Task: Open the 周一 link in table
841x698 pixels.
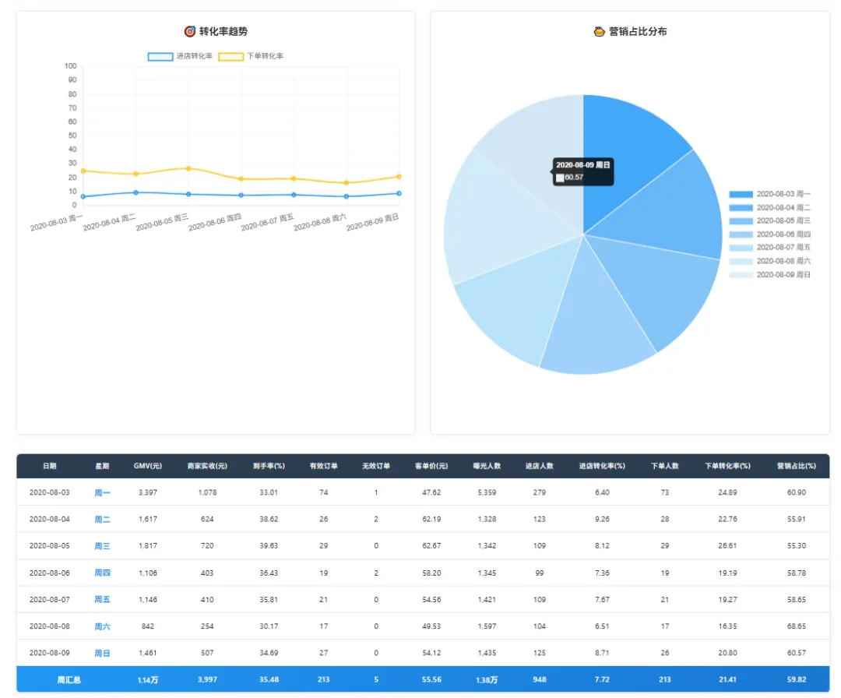Action: coord(103,492)
